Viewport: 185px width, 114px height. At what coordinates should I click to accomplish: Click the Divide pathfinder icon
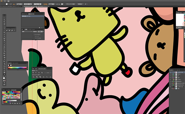tap(33, 77)
